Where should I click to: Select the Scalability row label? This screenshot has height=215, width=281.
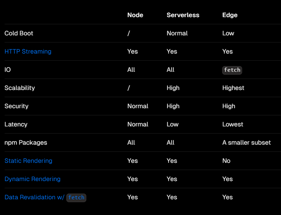pos(20,88)
